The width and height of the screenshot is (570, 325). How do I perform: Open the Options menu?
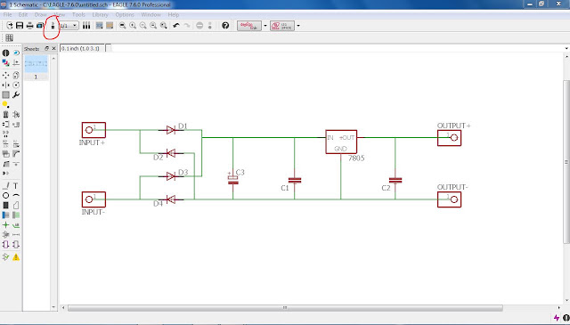point(125,14)
